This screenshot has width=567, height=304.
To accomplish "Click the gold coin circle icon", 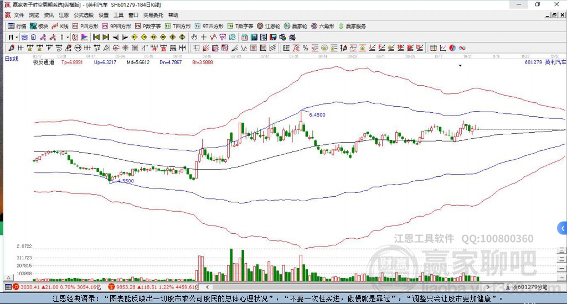I will [x=324, y=48].
